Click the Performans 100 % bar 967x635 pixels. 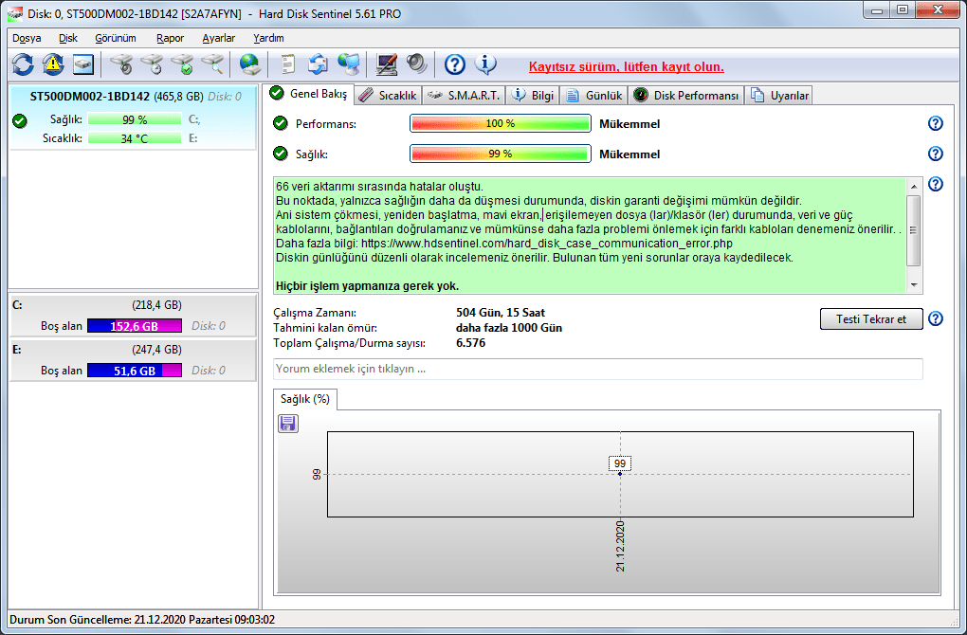click(x=501, y=123)
